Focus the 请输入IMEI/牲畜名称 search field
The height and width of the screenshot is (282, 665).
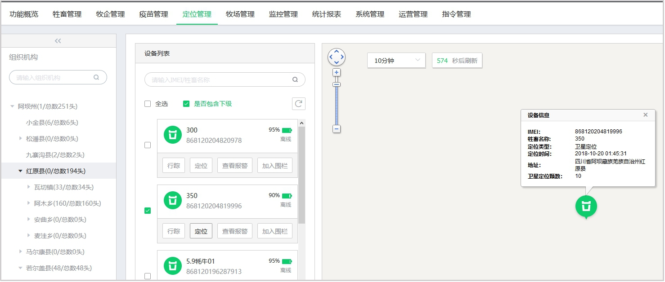pyautogui.click(x=225, y=79)
